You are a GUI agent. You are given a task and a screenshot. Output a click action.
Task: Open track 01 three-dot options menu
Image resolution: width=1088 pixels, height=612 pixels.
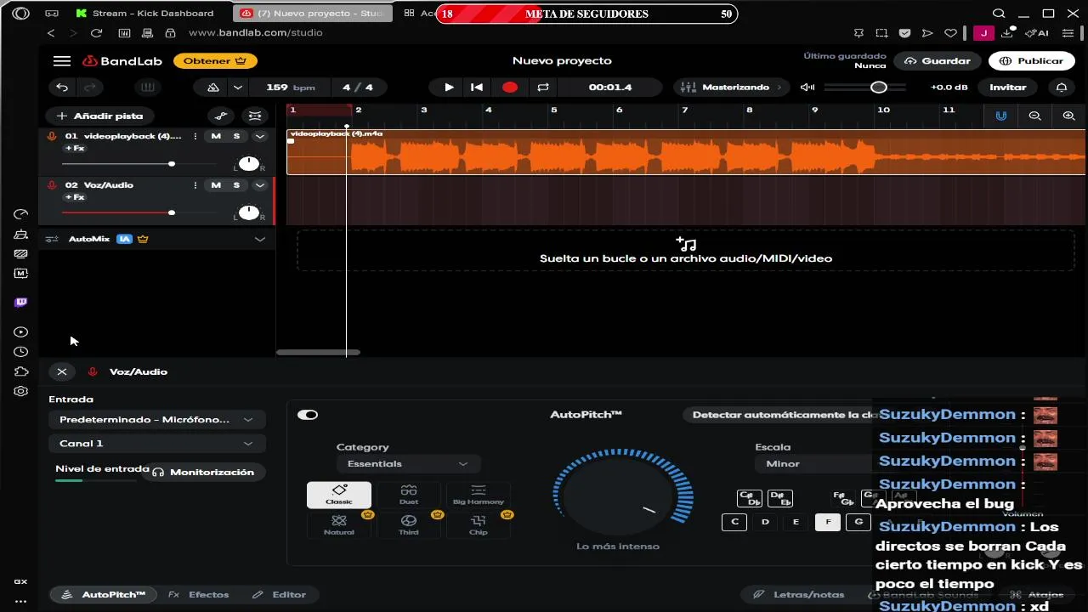click(195, 136)
